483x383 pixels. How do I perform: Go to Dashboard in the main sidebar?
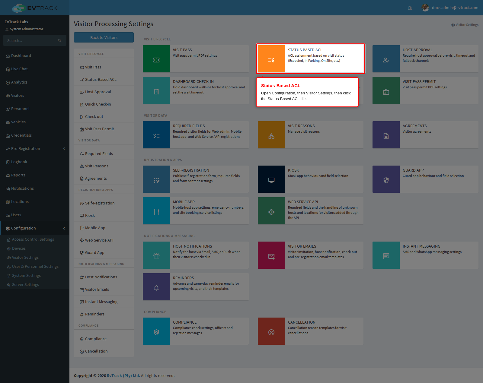click(35, 56)
